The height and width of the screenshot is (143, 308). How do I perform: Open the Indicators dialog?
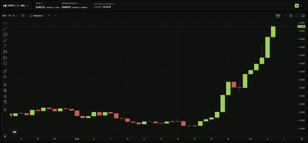[x=36, y=16]
